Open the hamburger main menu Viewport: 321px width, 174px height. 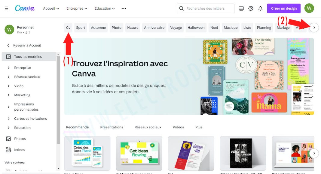click(7, 8)
